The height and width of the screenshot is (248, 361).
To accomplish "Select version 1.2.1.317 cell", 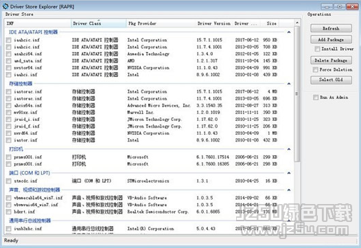I will [x=207, y=61].
